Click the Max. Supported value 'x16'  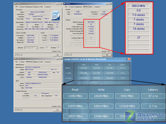[x=56, y=96]
